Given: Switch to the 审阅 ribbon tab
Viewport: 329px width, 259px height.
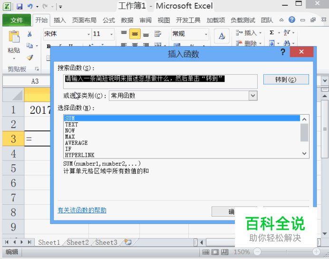Looking at the screenshot, I should [145, 20].
